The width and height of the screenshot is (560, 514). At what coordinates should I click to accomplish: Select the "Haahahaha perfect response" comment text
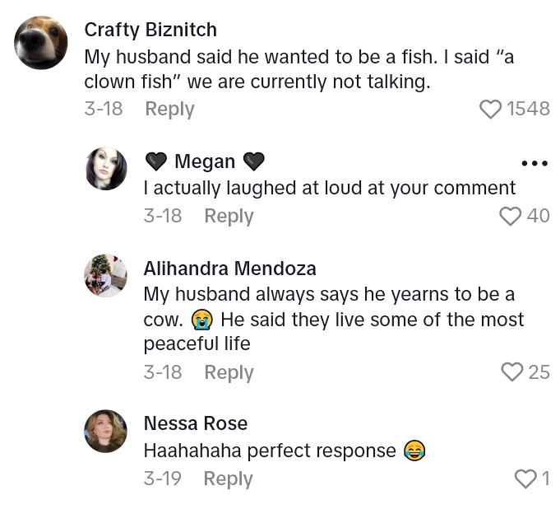(x=270, y=451)
